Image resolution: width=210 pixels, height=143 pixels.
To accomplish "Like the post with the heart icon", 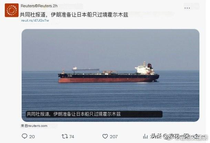I will click(x=105, y=136).
